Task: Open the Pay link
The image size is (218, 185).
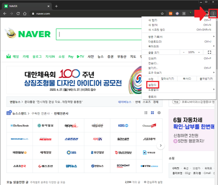Action: 71,57
